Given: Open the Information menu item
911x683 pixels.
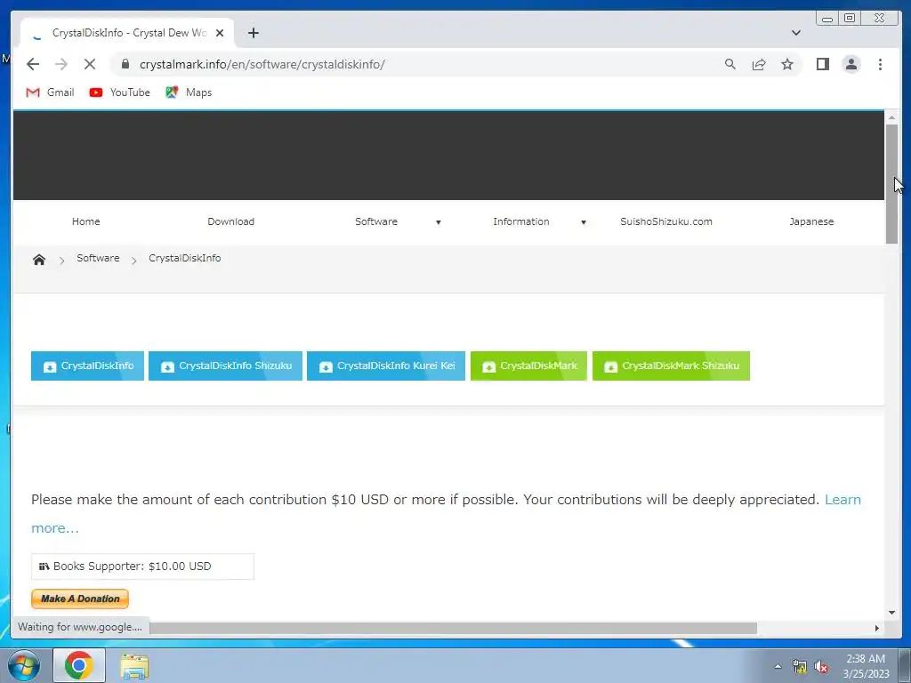Looking at the screenshot, I should [x=521, y=221].
